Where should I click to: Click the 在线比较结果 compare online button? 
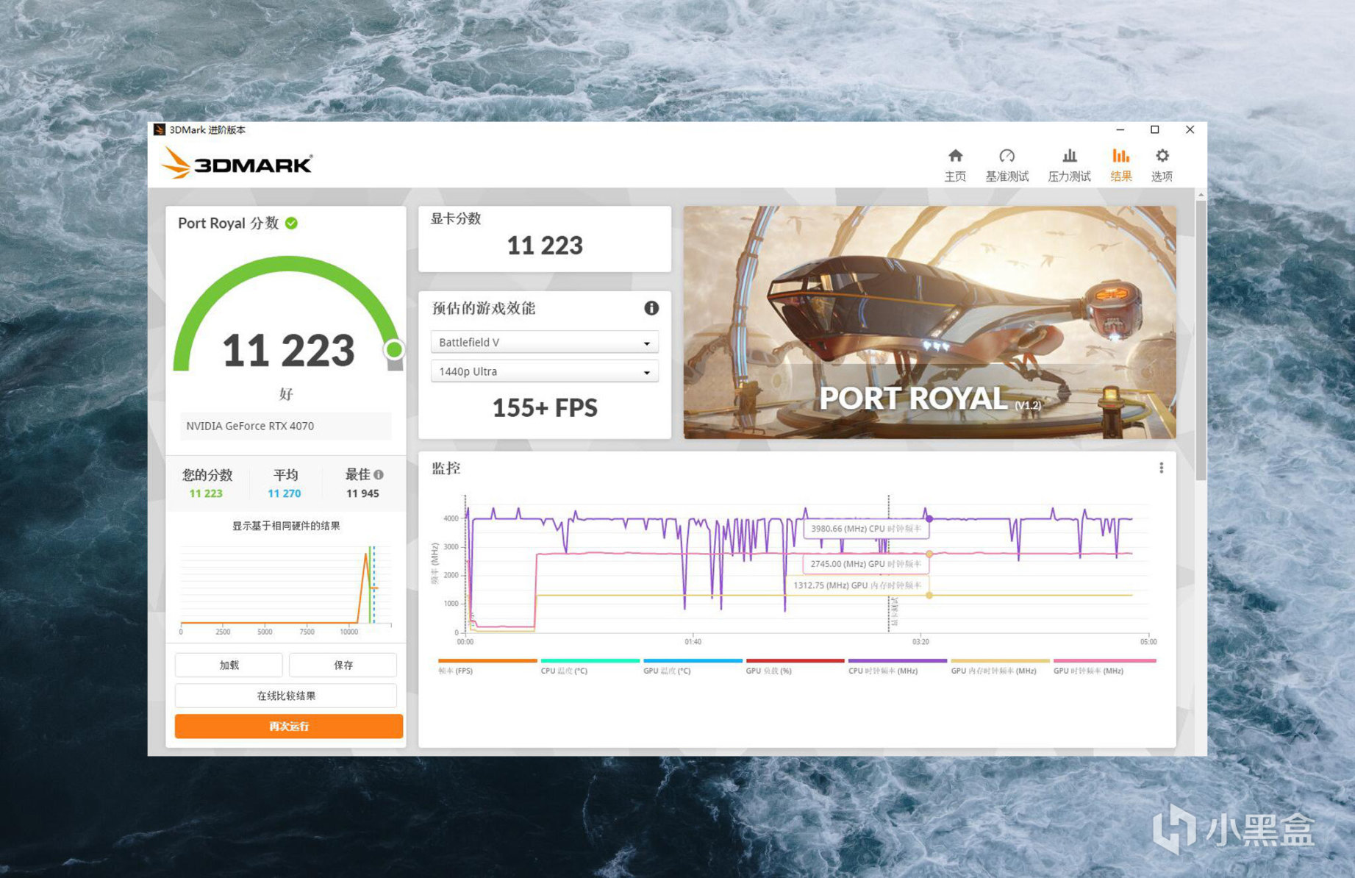(286, 696)
